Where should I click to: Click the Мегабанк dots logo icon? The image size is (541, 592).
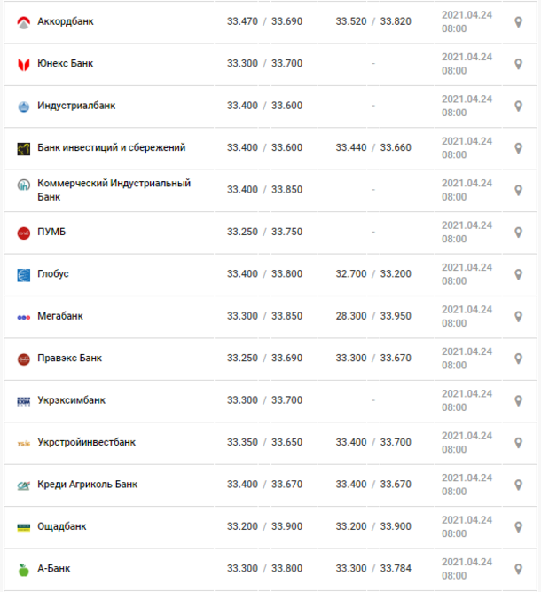[24, 318]
